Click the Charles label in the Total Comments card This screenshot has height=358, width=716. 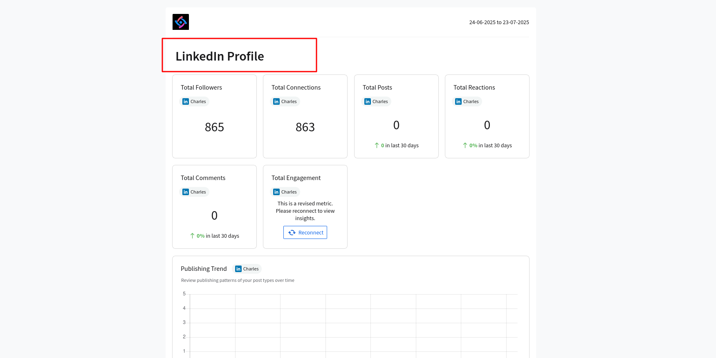point(198,192)
